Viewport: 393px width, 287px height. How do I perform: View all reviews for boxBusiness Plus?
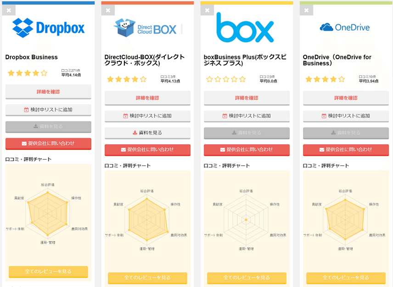tap(247, 278)
